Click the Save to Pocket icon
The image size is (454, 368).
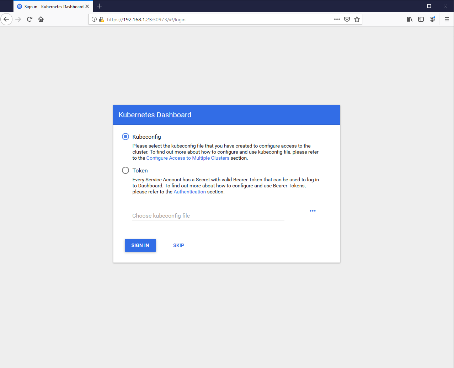click(x=347, y=19)
